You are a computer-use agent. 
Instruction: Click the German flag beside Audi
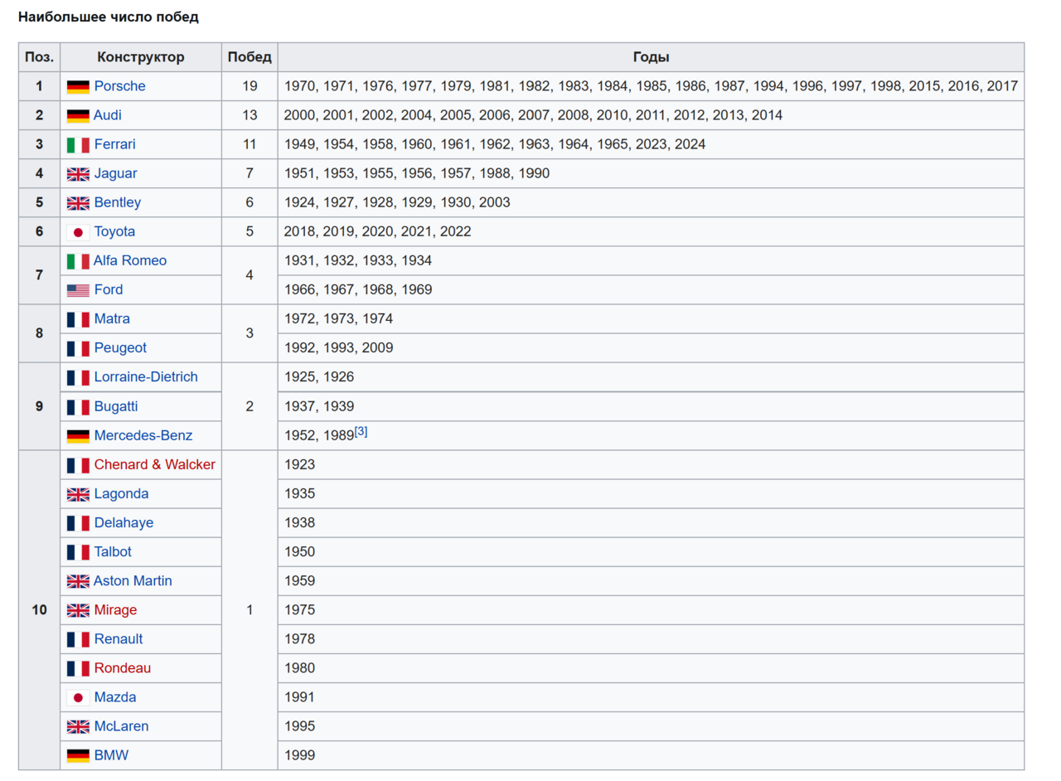coord(78,116)
